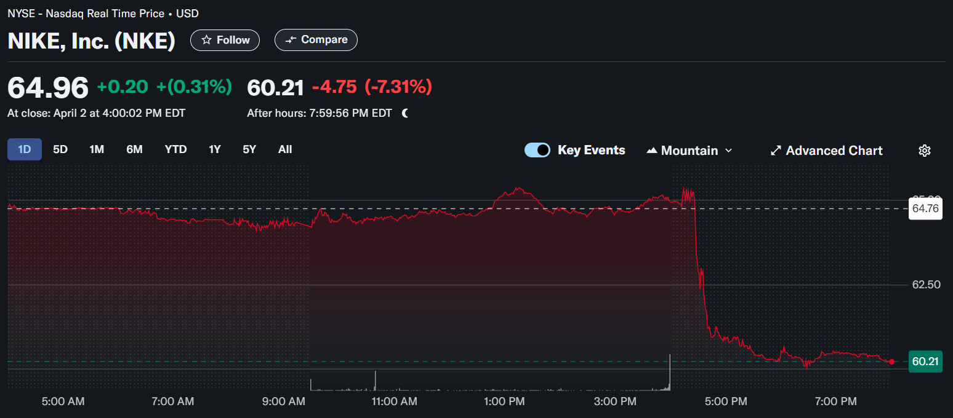Show All historical price data
The height and width of the screenshot is (418, 953).
[x=285, y=149]
